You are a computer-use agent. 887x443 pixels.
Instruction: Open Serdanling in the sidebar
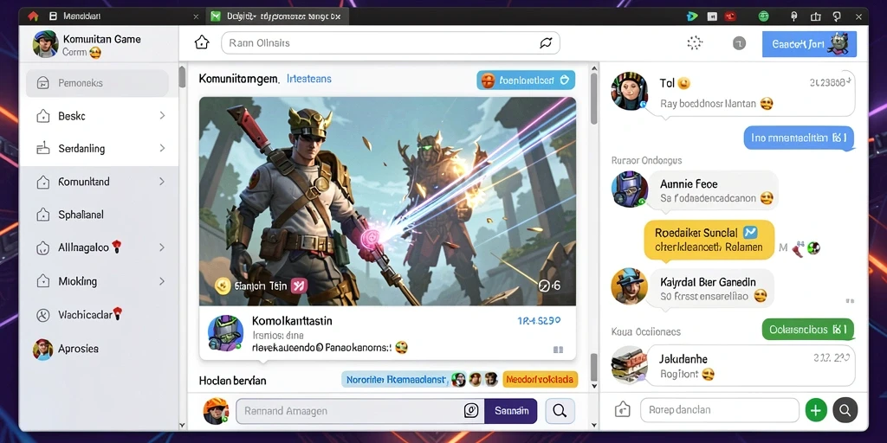(x=81, y=149)
